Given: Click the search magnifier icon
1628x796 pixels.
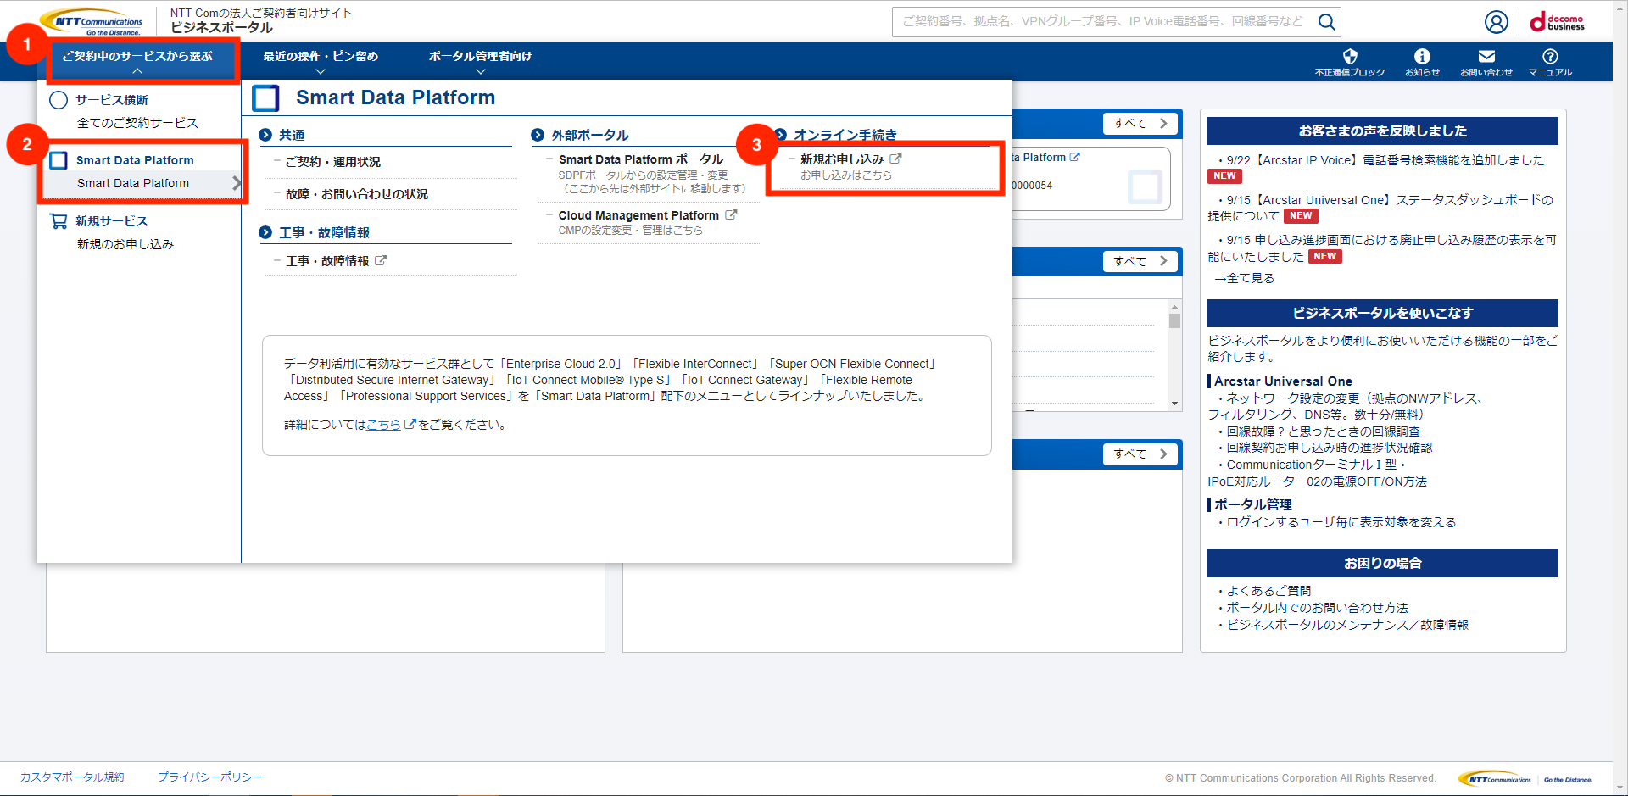Looking at the screenshot, I should [x=1327, y=22].
